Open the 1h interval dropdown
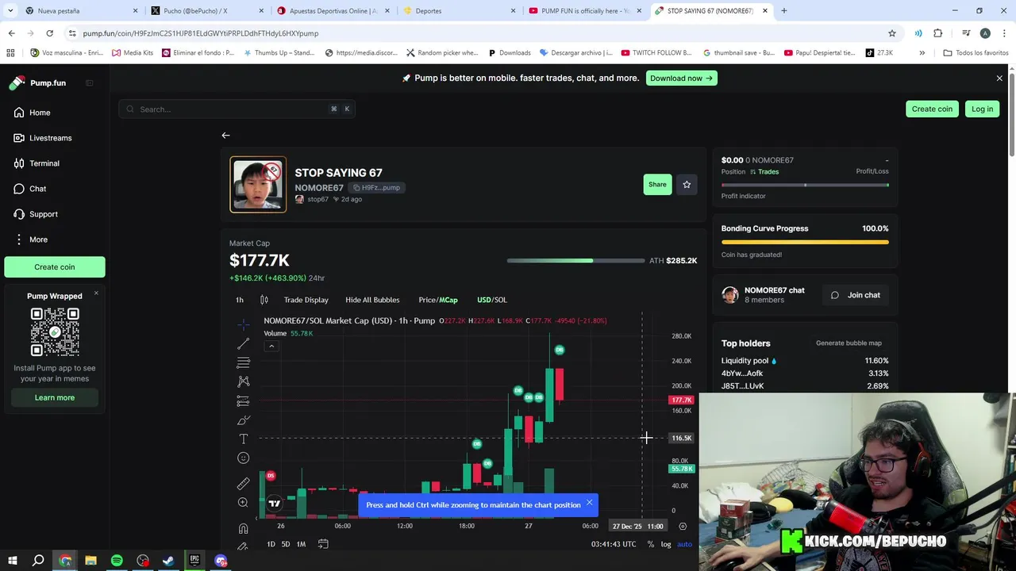 [x=240, y=300]
